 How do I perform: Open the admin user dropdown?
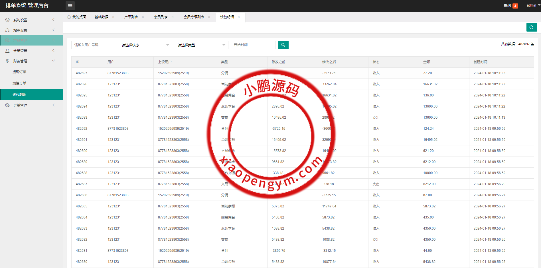pyautogui.click(x=533, y=5)
